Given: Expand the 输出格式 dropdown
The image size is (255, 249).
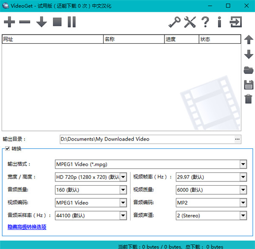Looking at the screenshot, I should [x=243, y=164].
